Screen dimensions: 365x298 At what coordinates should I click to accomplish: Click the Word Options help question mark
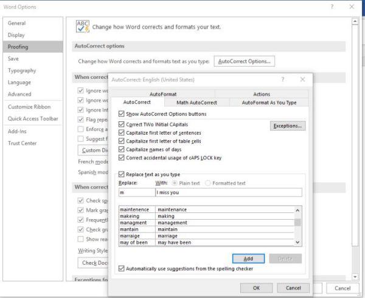332,7
